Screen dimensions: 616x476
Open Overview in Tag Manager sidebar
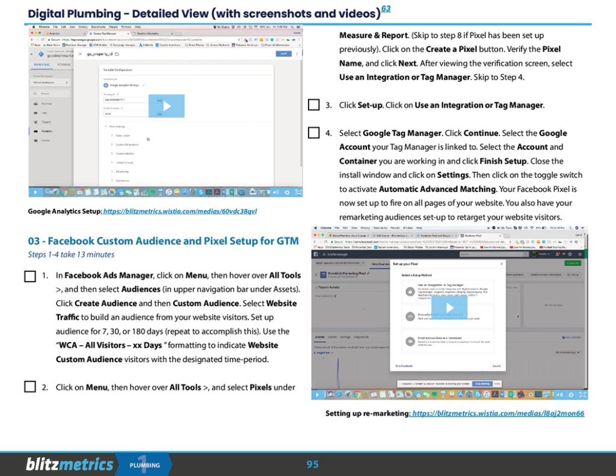[x=43, y=104]
